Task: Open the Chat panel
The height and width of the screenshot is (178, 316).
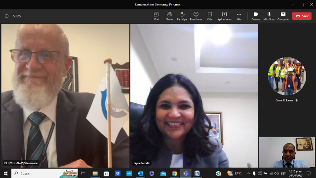Action: click(x=157, y=16)
